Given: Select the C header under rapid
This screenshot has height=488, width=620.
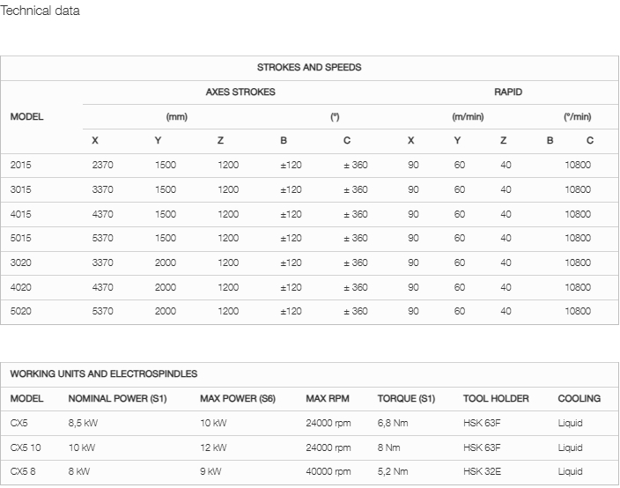Looking at the screenshot, I should coord(590,140).
